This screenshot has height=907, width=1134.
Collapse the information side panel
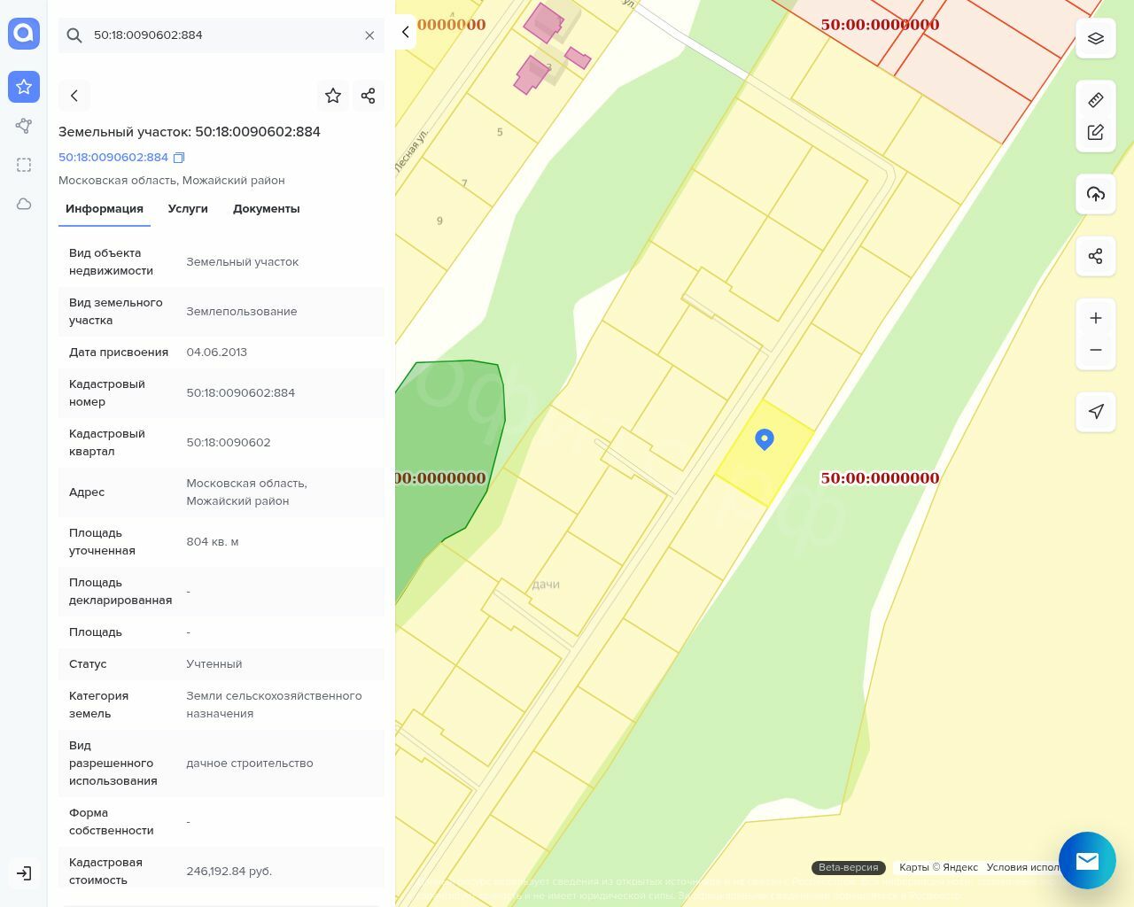(x=405, y=32)
